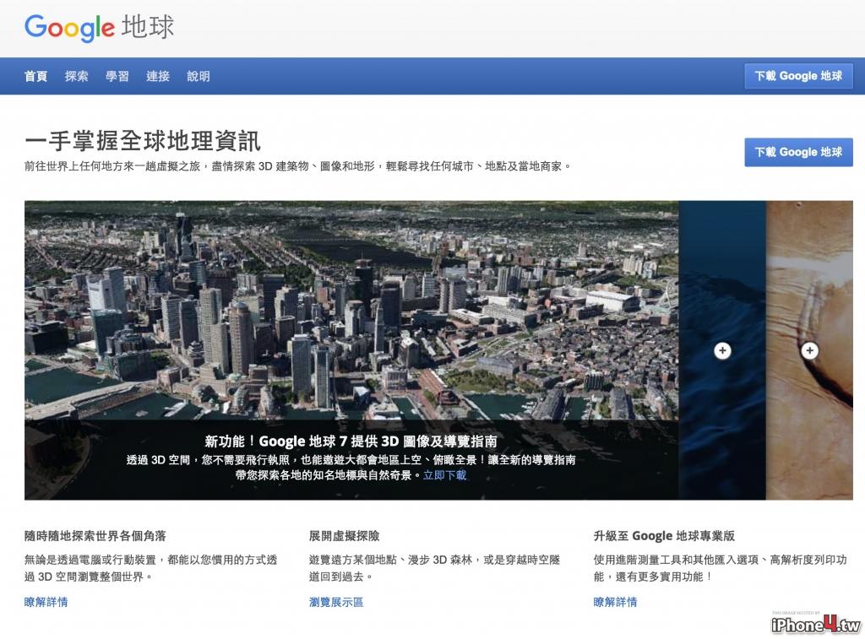This screenshot has height=639, width=865.
Task: Click the Mars terrain slide panel
Action: 809,350
